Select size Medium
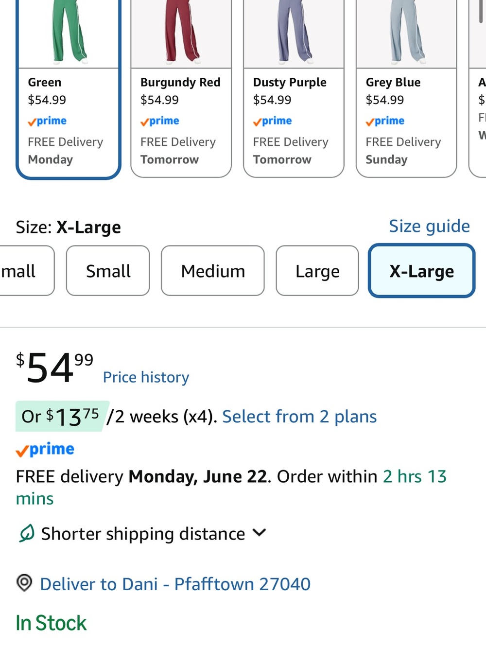 click(213, 271)
